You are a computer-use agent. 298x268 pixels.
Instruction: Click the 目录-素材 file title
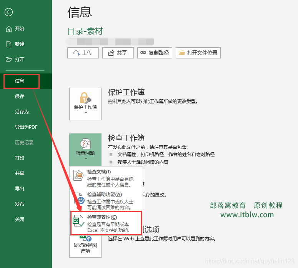coord(85,31)
